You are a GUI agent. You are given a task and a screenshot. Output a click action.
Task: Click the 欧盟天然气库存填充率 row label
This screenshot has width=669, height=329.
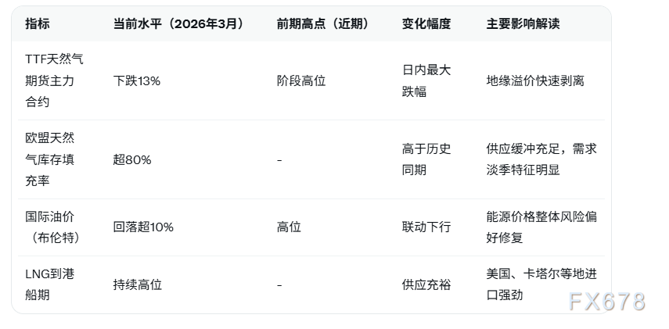[50, 159]
